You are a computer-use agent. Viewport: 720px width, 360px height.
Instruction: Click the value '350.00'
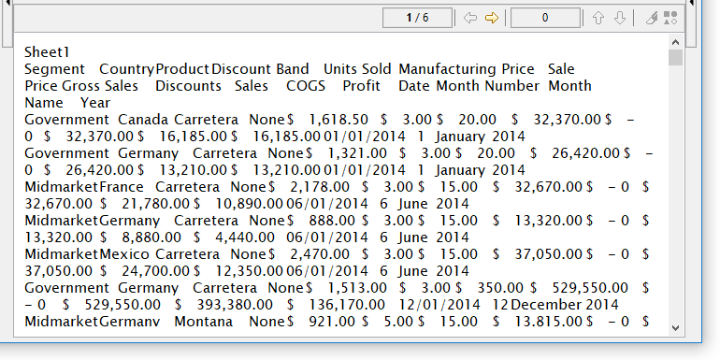pyautogui.click(x=500, y=287)
